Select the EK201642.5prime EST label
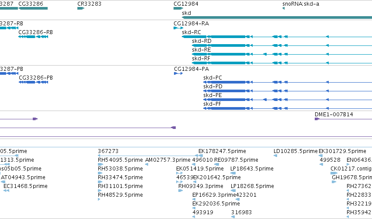Image resolution: width=372 pixels, height=219 pixels. pyautogui.click(x=217, y=177)
